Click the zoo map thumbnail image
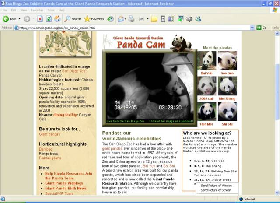Screen dimensions: 280x203 (x=65, y=44)
